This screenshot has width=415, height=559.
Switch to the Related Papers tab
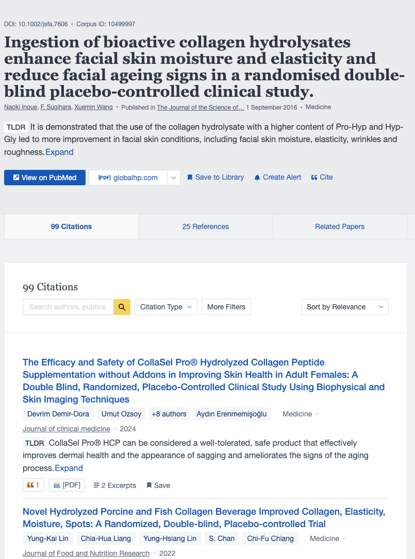click(x=340, y=226)
